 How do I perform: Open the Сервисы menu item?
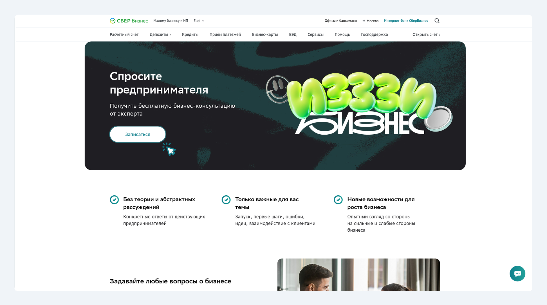[x=315, y=35]
